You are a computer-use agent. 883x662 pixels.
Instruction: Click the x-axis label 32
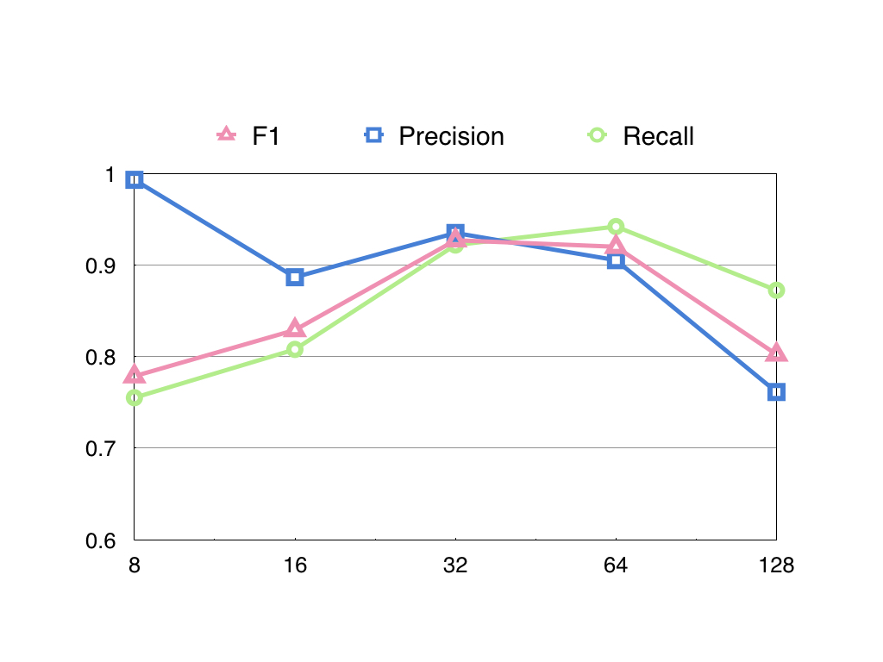[455, 566]
